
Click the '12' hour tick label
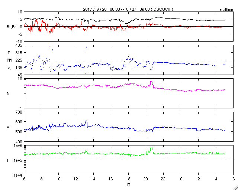coord(76,179)
